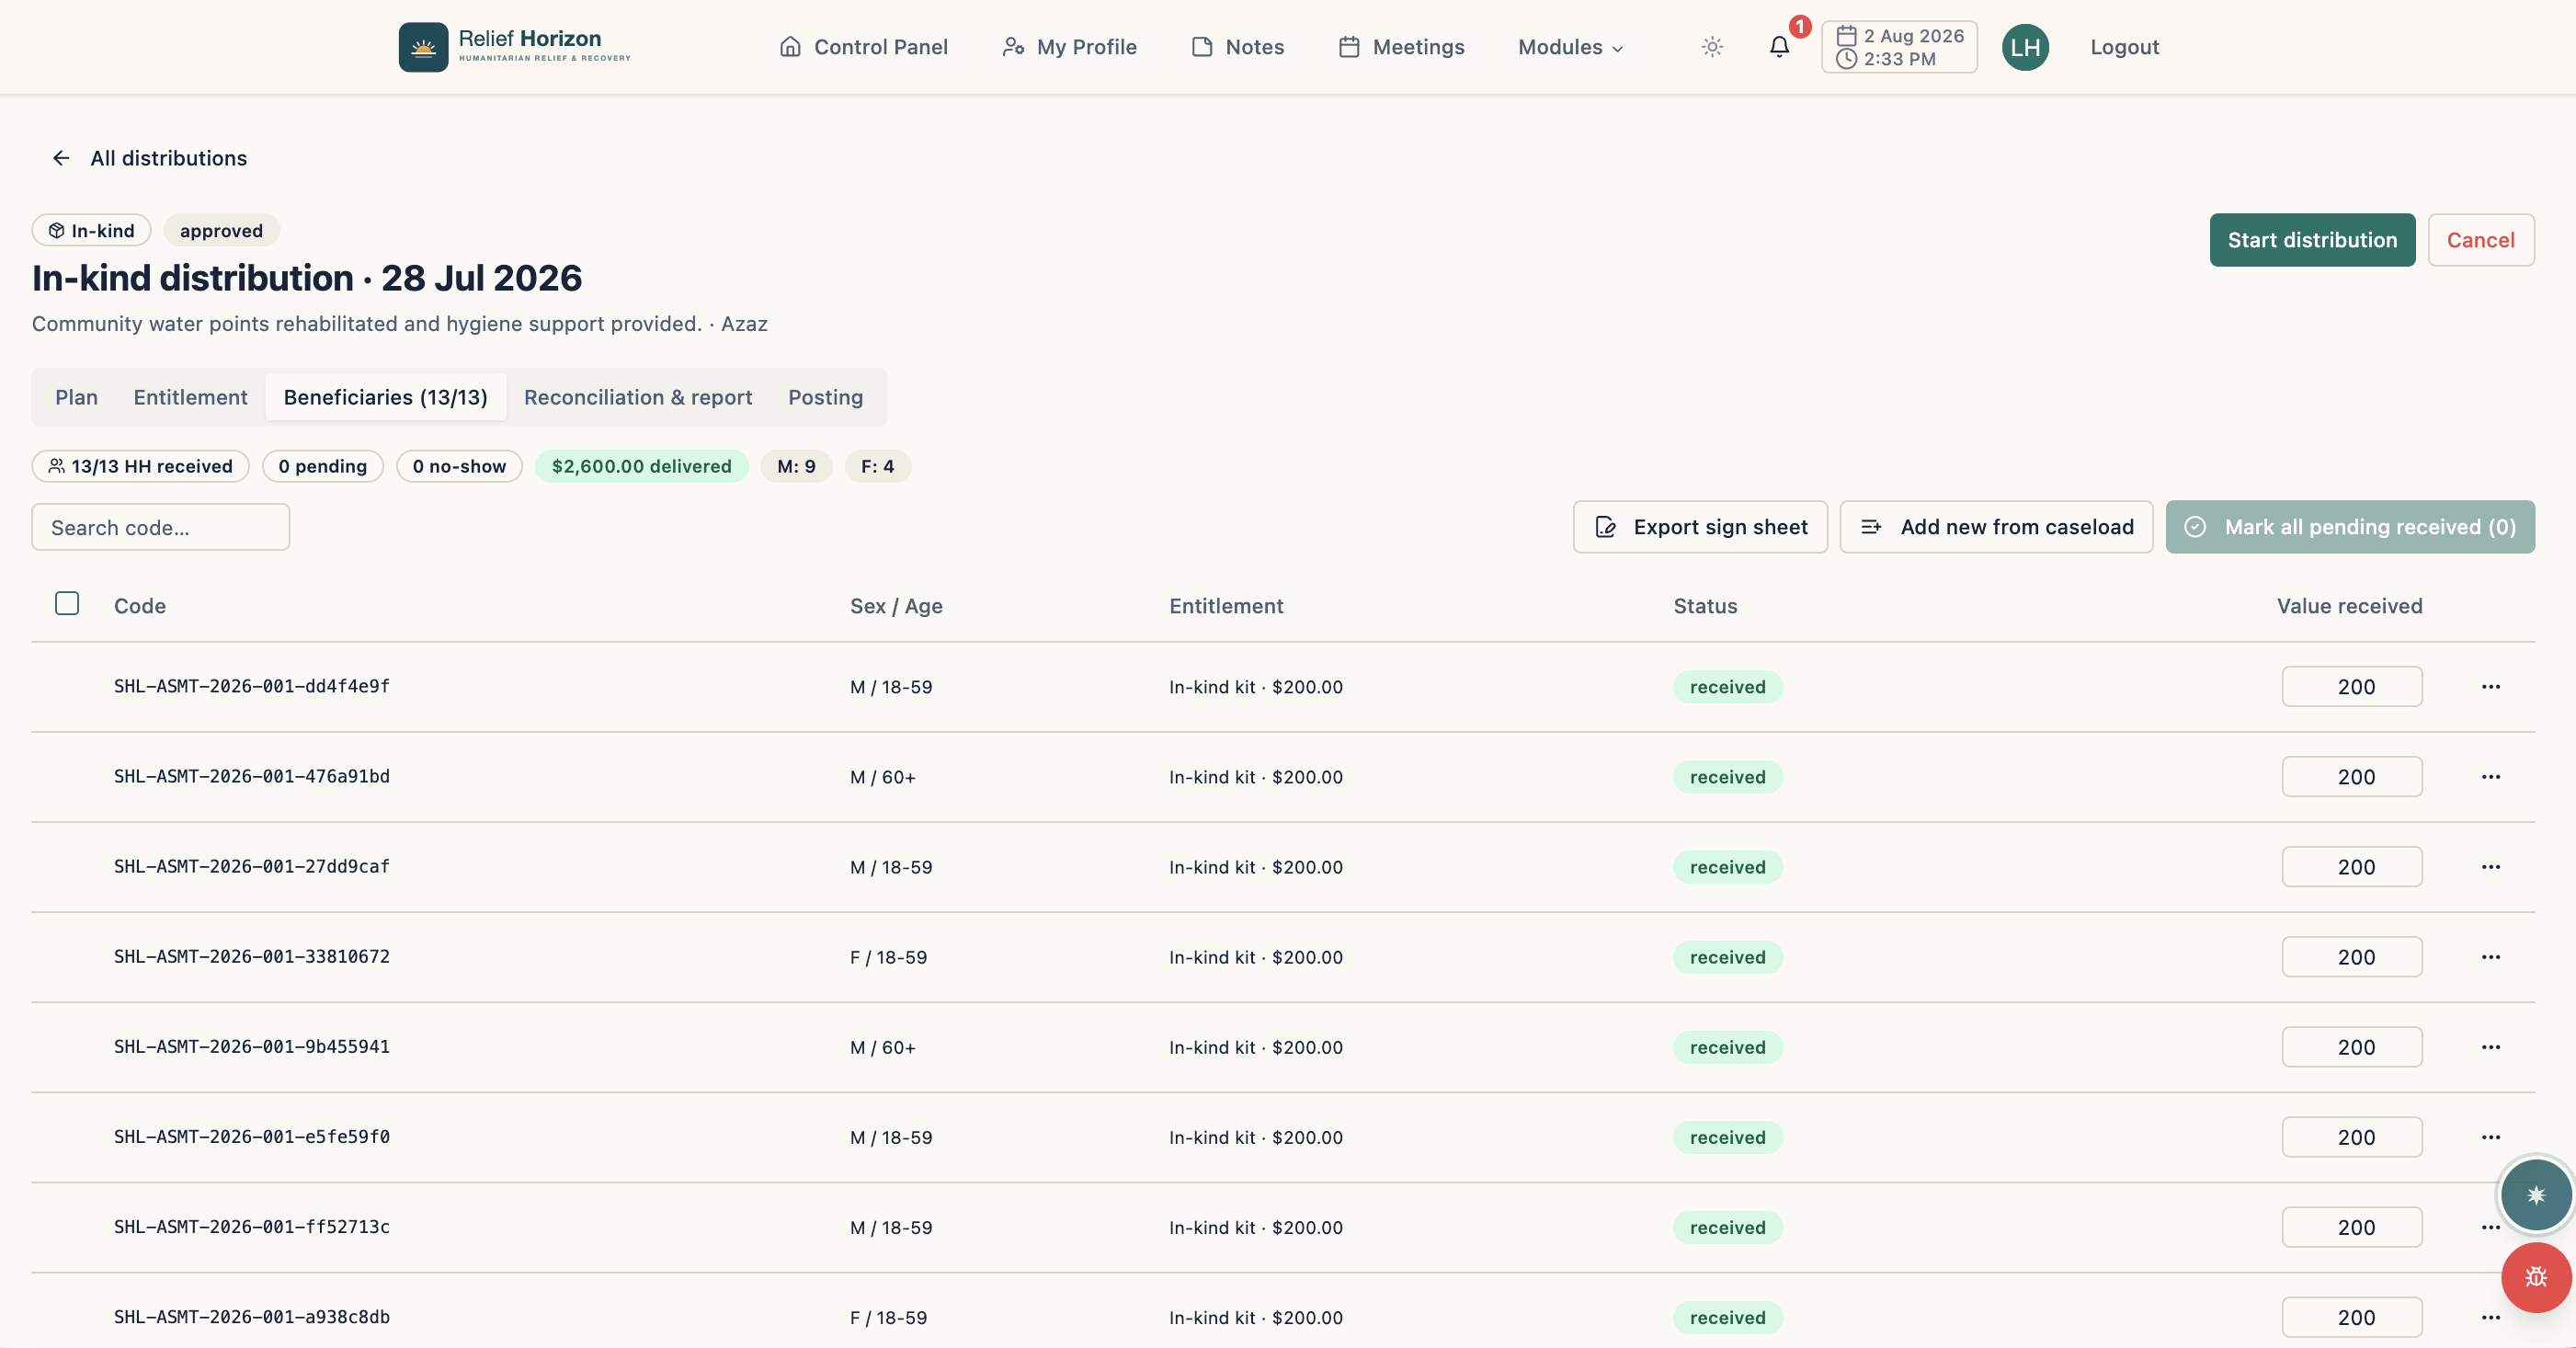
Task: Switch to the Entitlement tab
Action: click(190, 397)
